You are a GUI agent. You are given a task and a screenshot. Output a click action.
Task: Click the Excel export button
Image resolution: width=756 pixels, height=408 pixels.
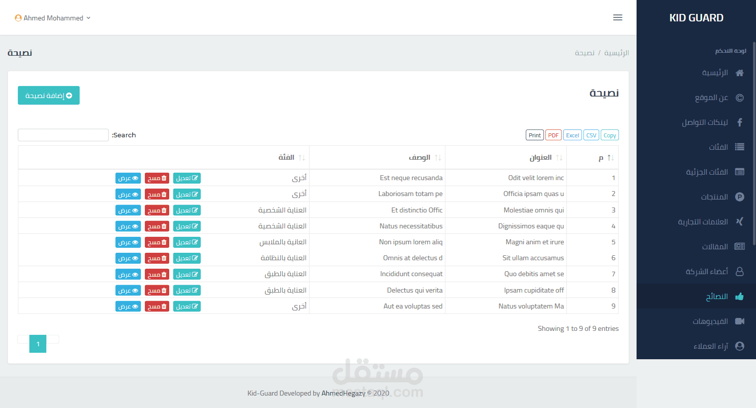point(572,135)
